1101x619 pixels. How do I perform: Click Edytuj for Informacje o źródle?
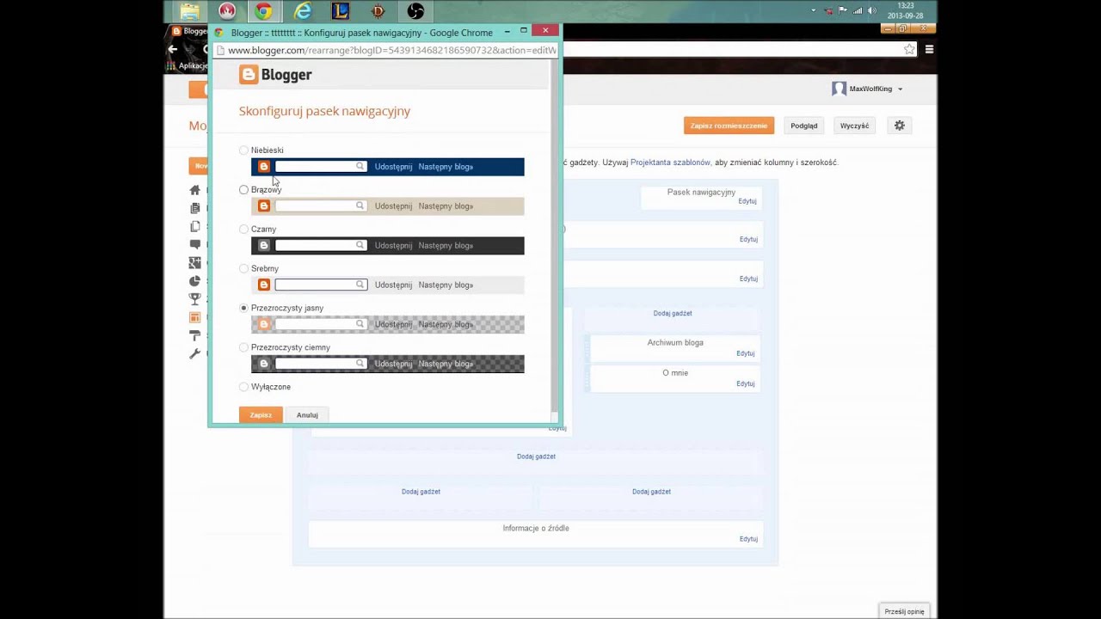click(747, 539)
